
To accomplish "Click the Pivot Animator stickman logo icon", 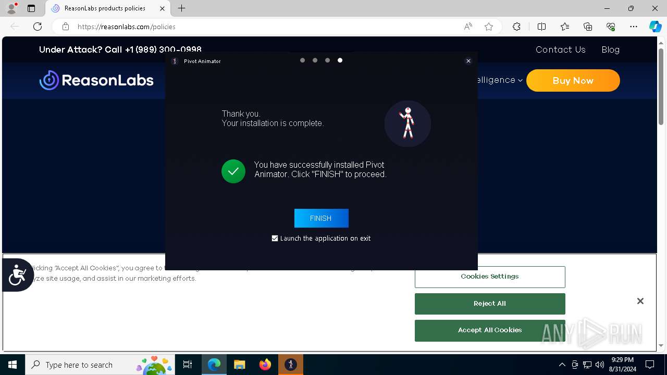I will (x=407, y=123).
